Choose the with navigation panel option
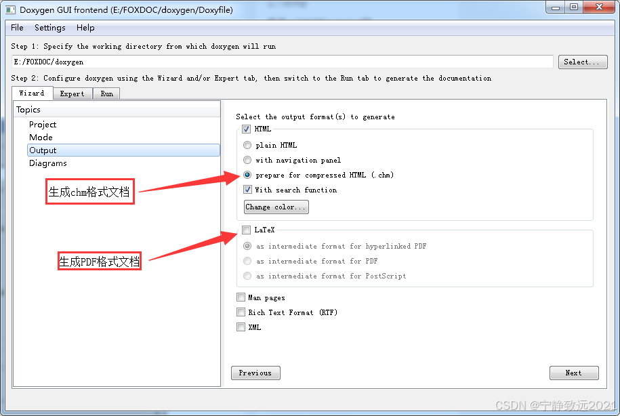Screen dimensions: 620x416 pos(247,160)
